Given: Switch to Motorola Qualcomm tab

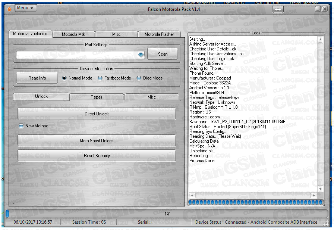Looking at the screenshot, I should point(31,34).
